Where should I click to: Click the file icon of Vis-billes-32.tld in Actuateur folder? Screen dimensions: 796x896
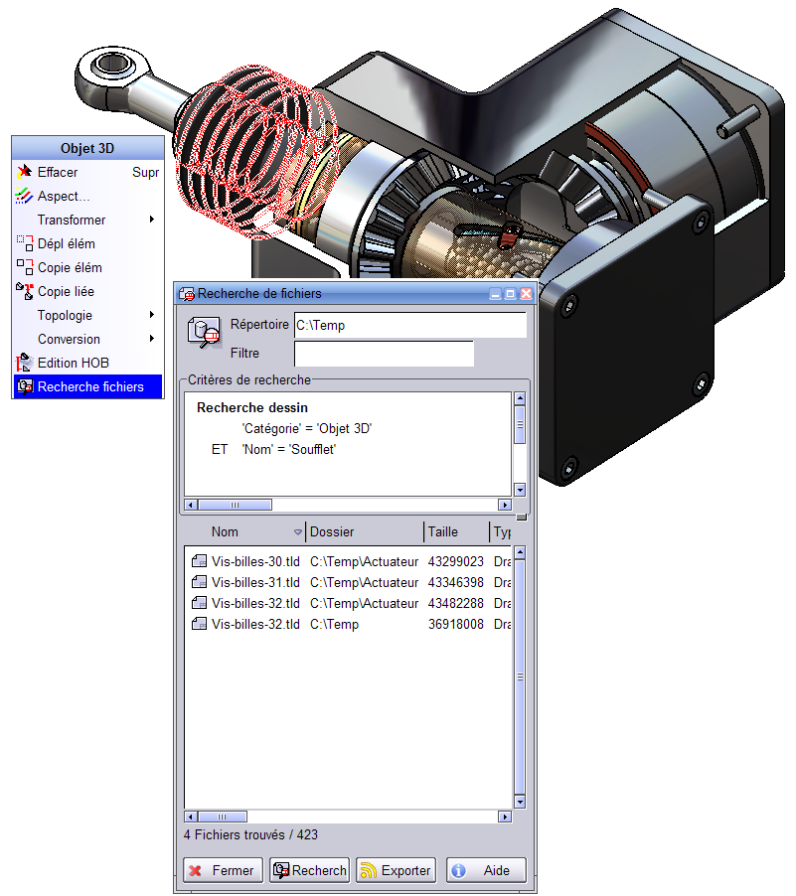(199, 603)
